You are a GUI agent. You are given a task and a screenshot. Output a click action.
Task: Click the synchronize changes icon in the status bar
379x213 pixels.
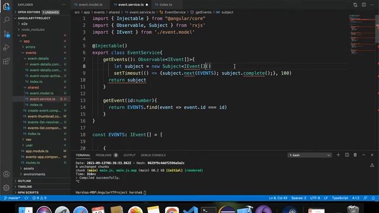[x=26, y=198]
